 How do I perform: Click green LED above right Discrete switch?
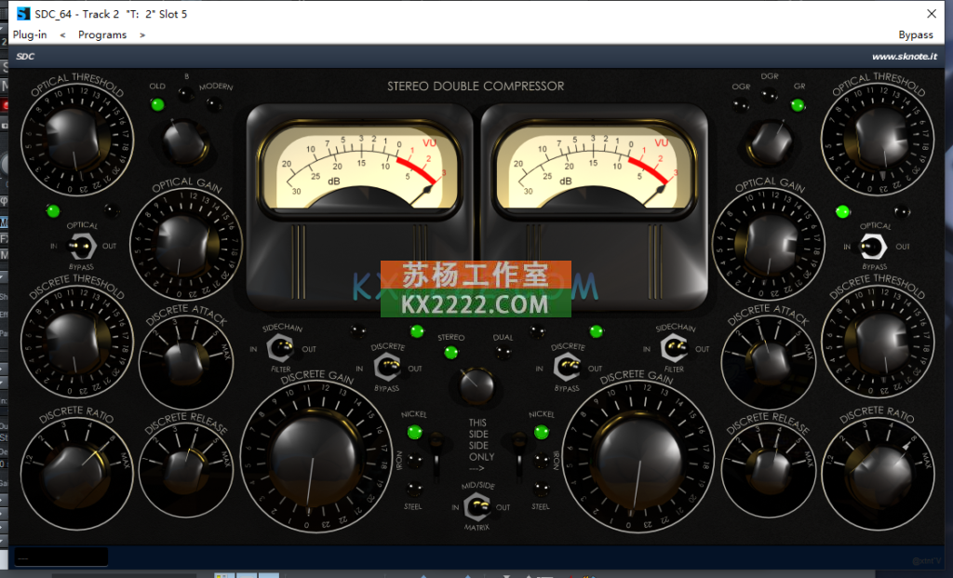(x=597, y=331)
